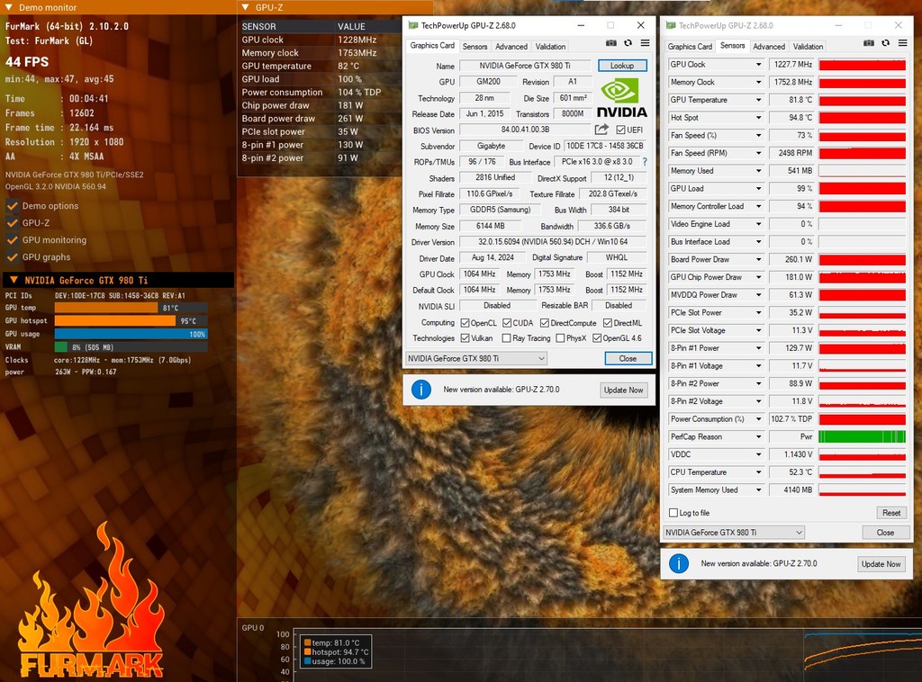Image resolution: width=922 pixels, height=682 pixels.
Task: Open hamburger menu in Sensors window
Action: point(902,43)
